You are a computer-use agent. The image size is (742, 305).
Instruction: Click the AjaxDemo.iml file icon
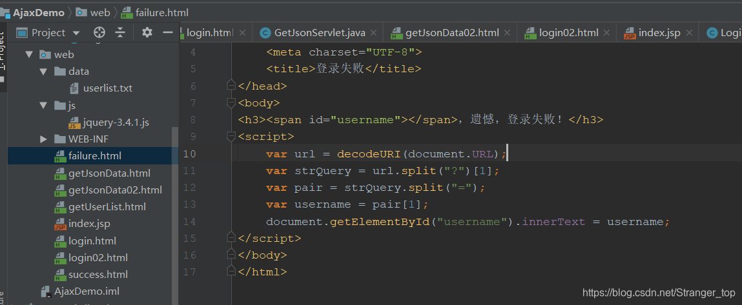46,291
